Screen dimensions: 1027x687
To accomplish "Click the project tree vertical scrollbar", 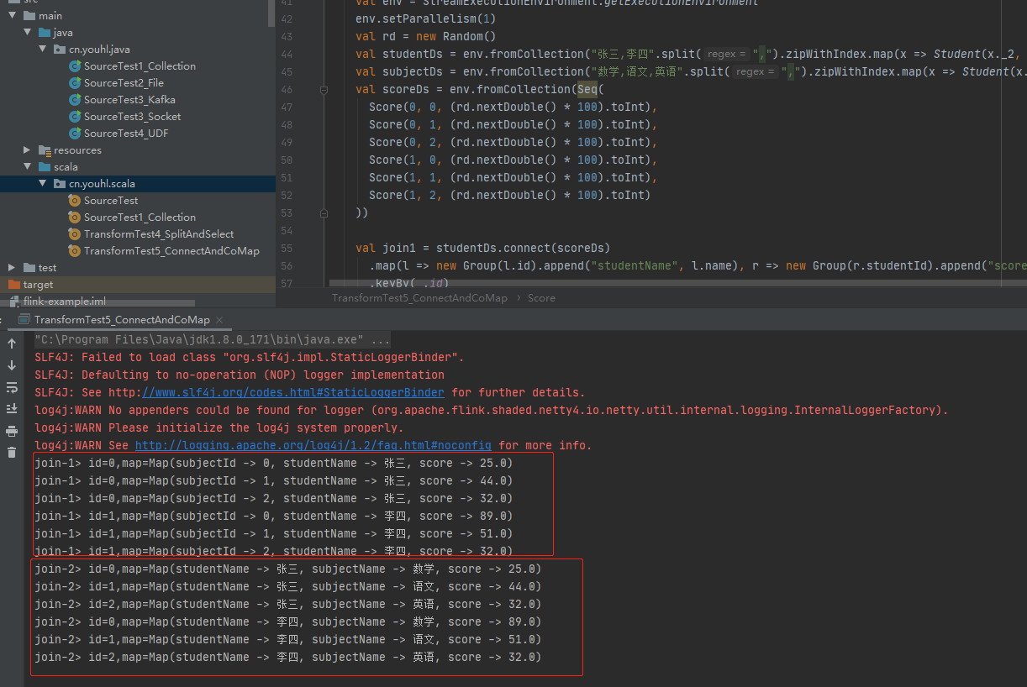I will pos(271,13).
